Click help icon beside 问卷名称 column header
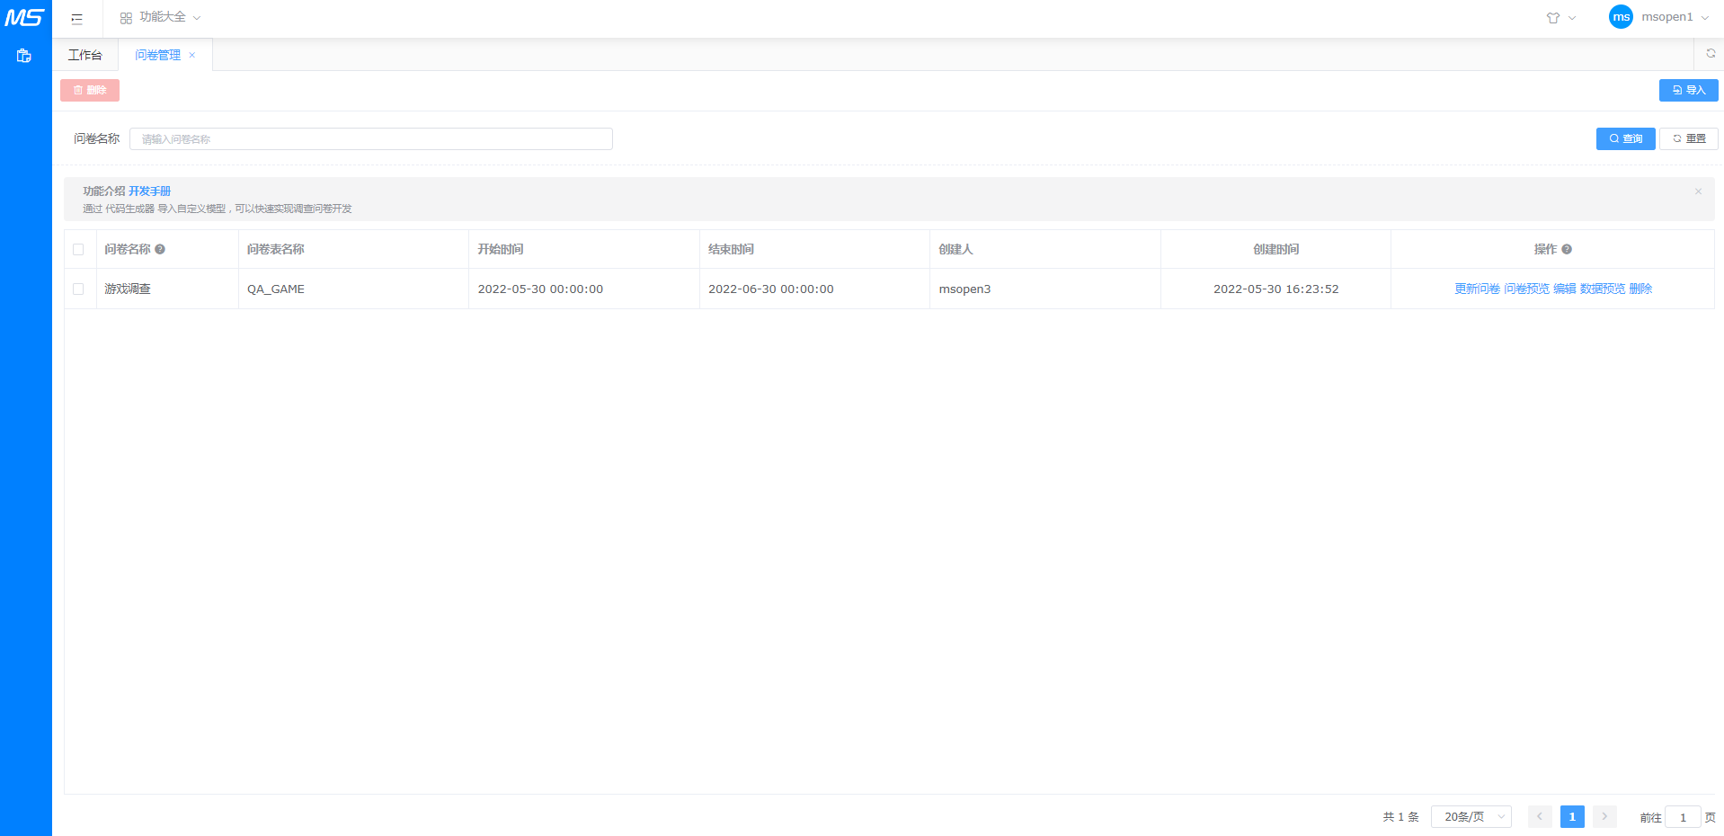This screenshot has height=836, width=1724. [x=160, y=250]
